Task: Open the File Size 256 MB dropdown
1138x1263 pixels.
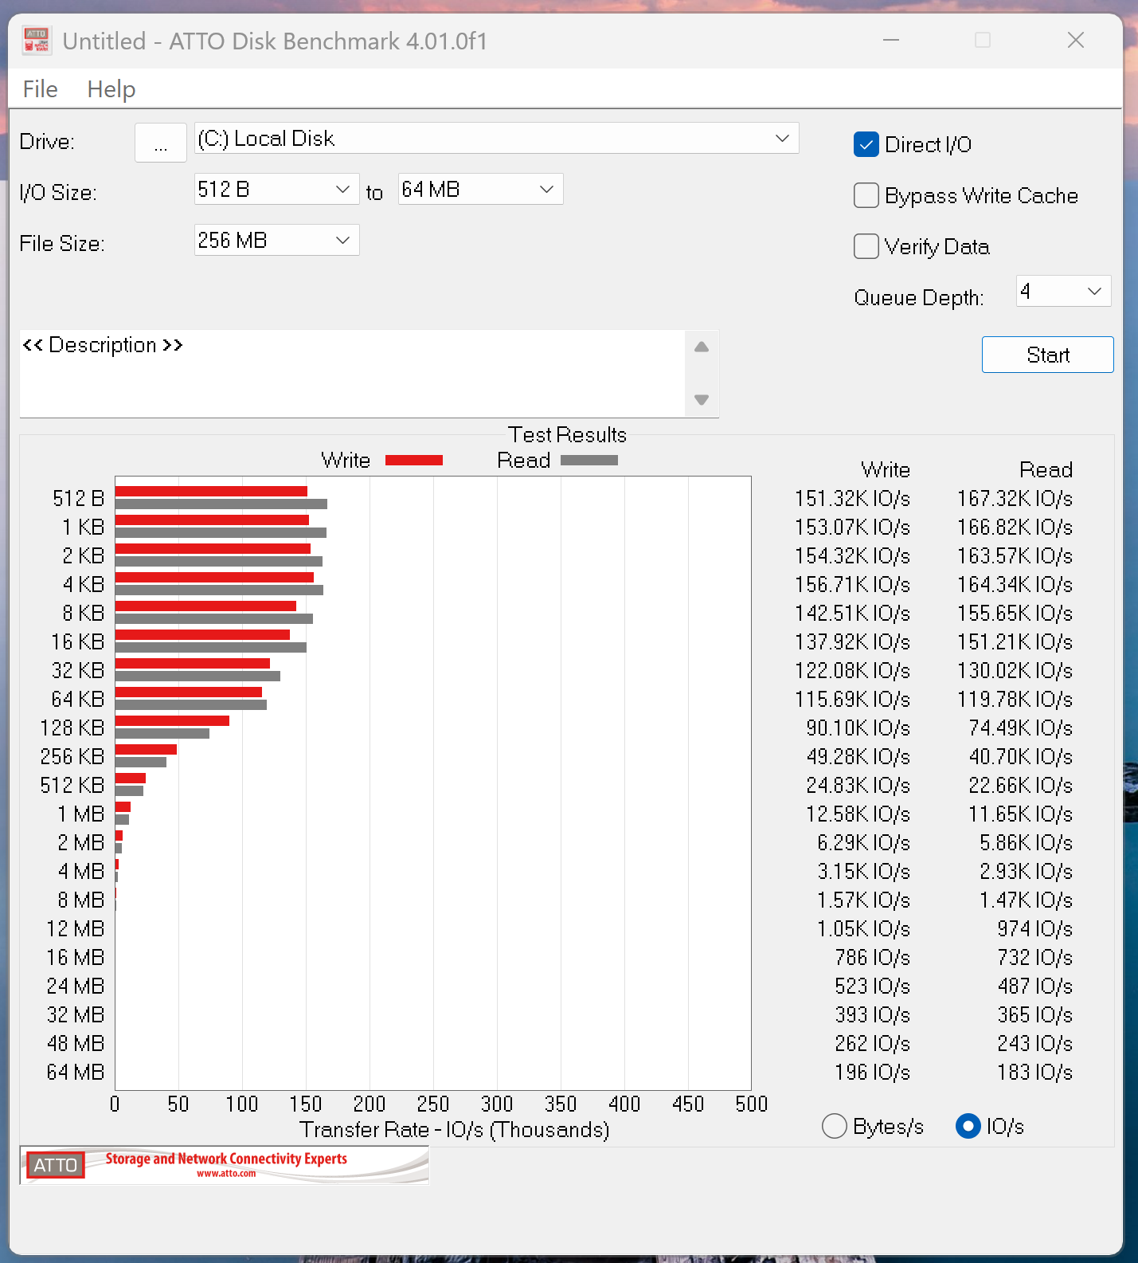Action: pos(276,241)
